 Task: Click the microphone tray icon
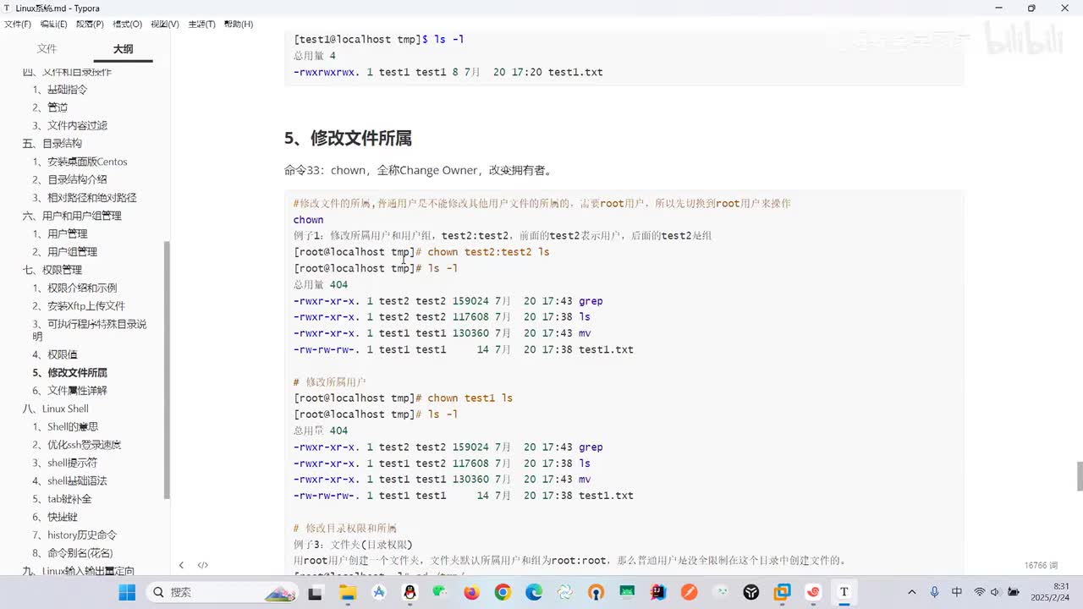click(x=934, y=592)
